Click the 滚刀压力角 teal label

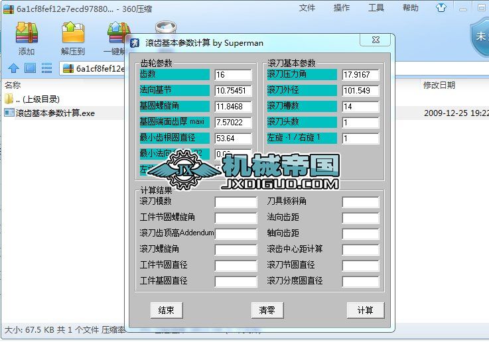click(302, 74)
